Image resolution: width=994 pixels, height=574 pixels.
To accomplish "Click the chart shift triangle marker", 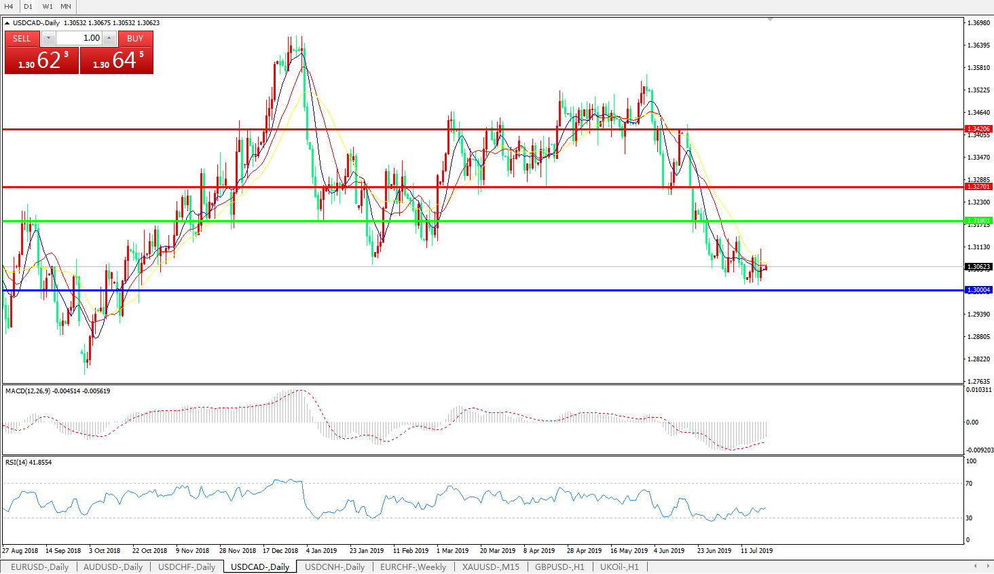I will [770, 20].
